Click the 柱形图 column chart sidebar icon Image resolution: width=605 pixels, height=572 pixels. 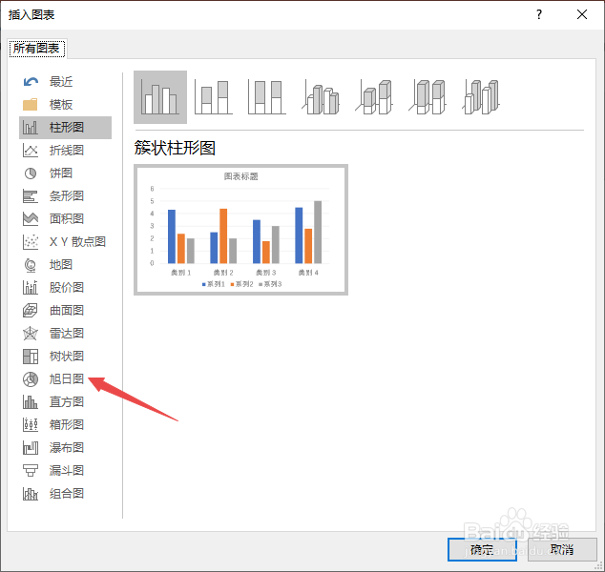[31, 128]
